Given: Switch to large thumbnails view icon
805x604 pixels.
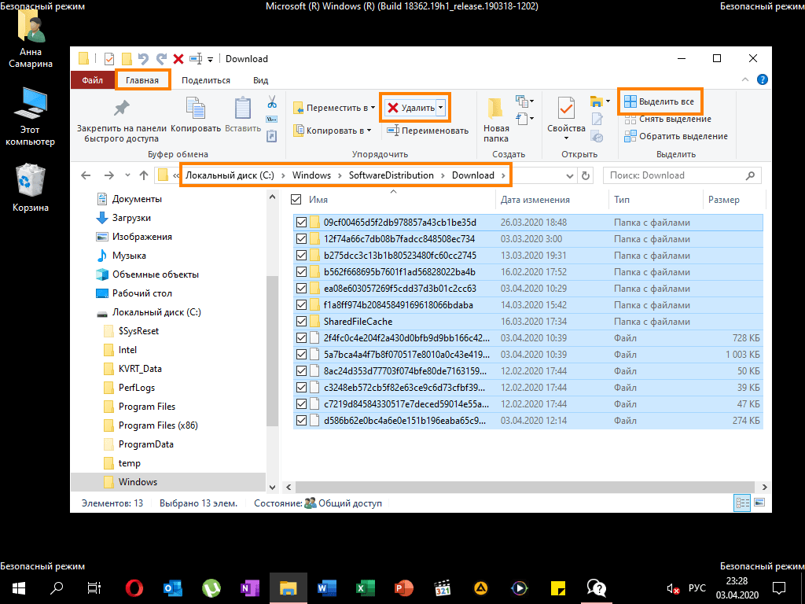Looking at the screenshot, I should [760, 503].
